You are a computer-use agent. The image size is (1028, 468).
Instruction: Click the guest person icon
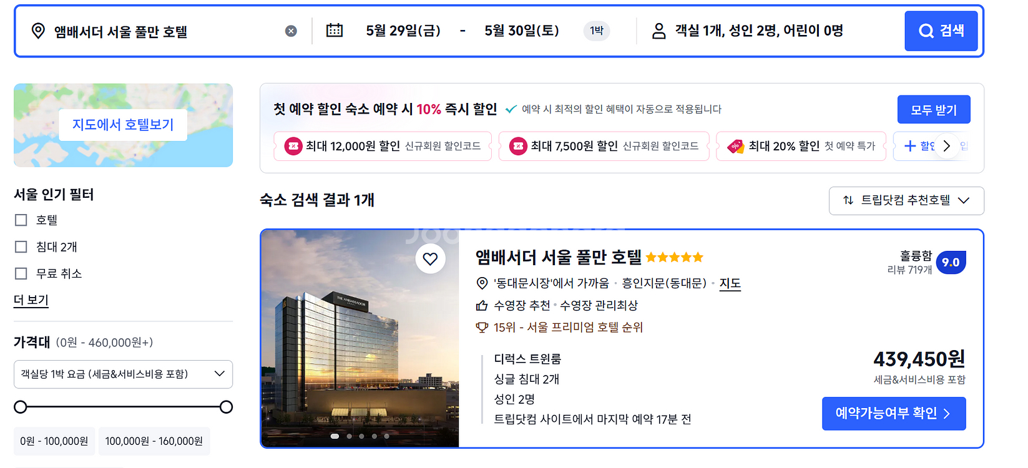(658, 31)
